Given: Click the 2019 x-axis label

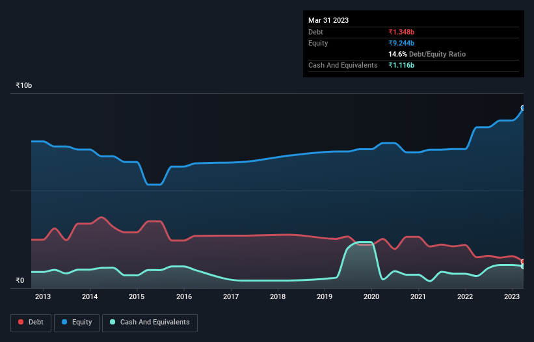Looking at the screenshot, I should [x=325, y=296].
